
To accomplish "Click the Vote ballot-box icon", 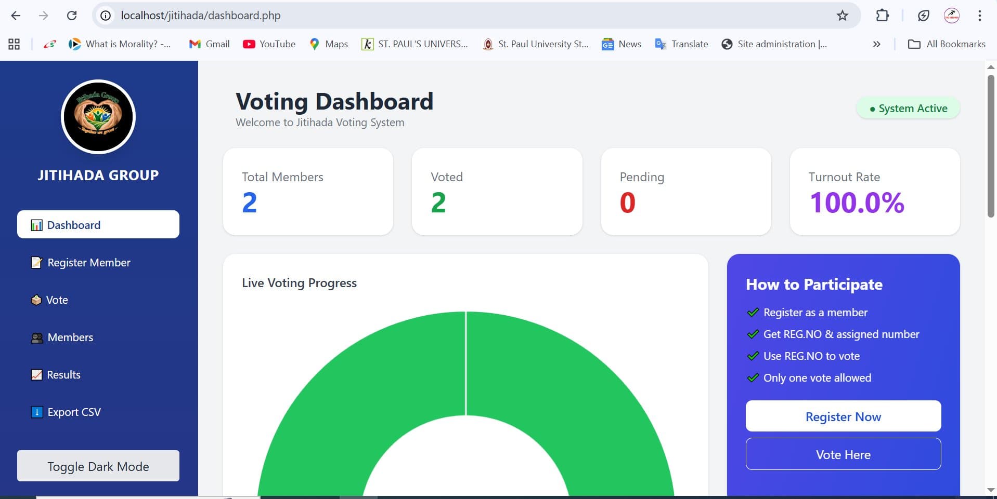I will (x=36, y=300).
